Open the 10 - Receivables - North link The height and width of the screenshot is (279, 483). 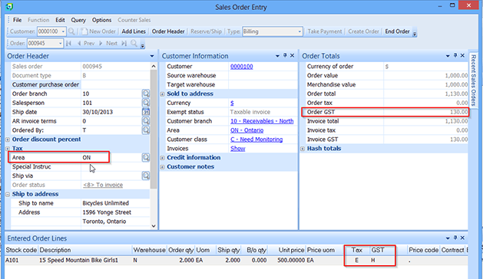[x=262, y=121]
